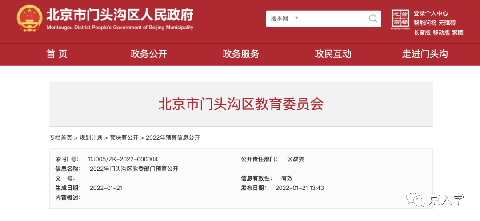480x221 pixels.
Task: Click 北京市门头沟区教育委员会 heading
Action: point(241,104)
